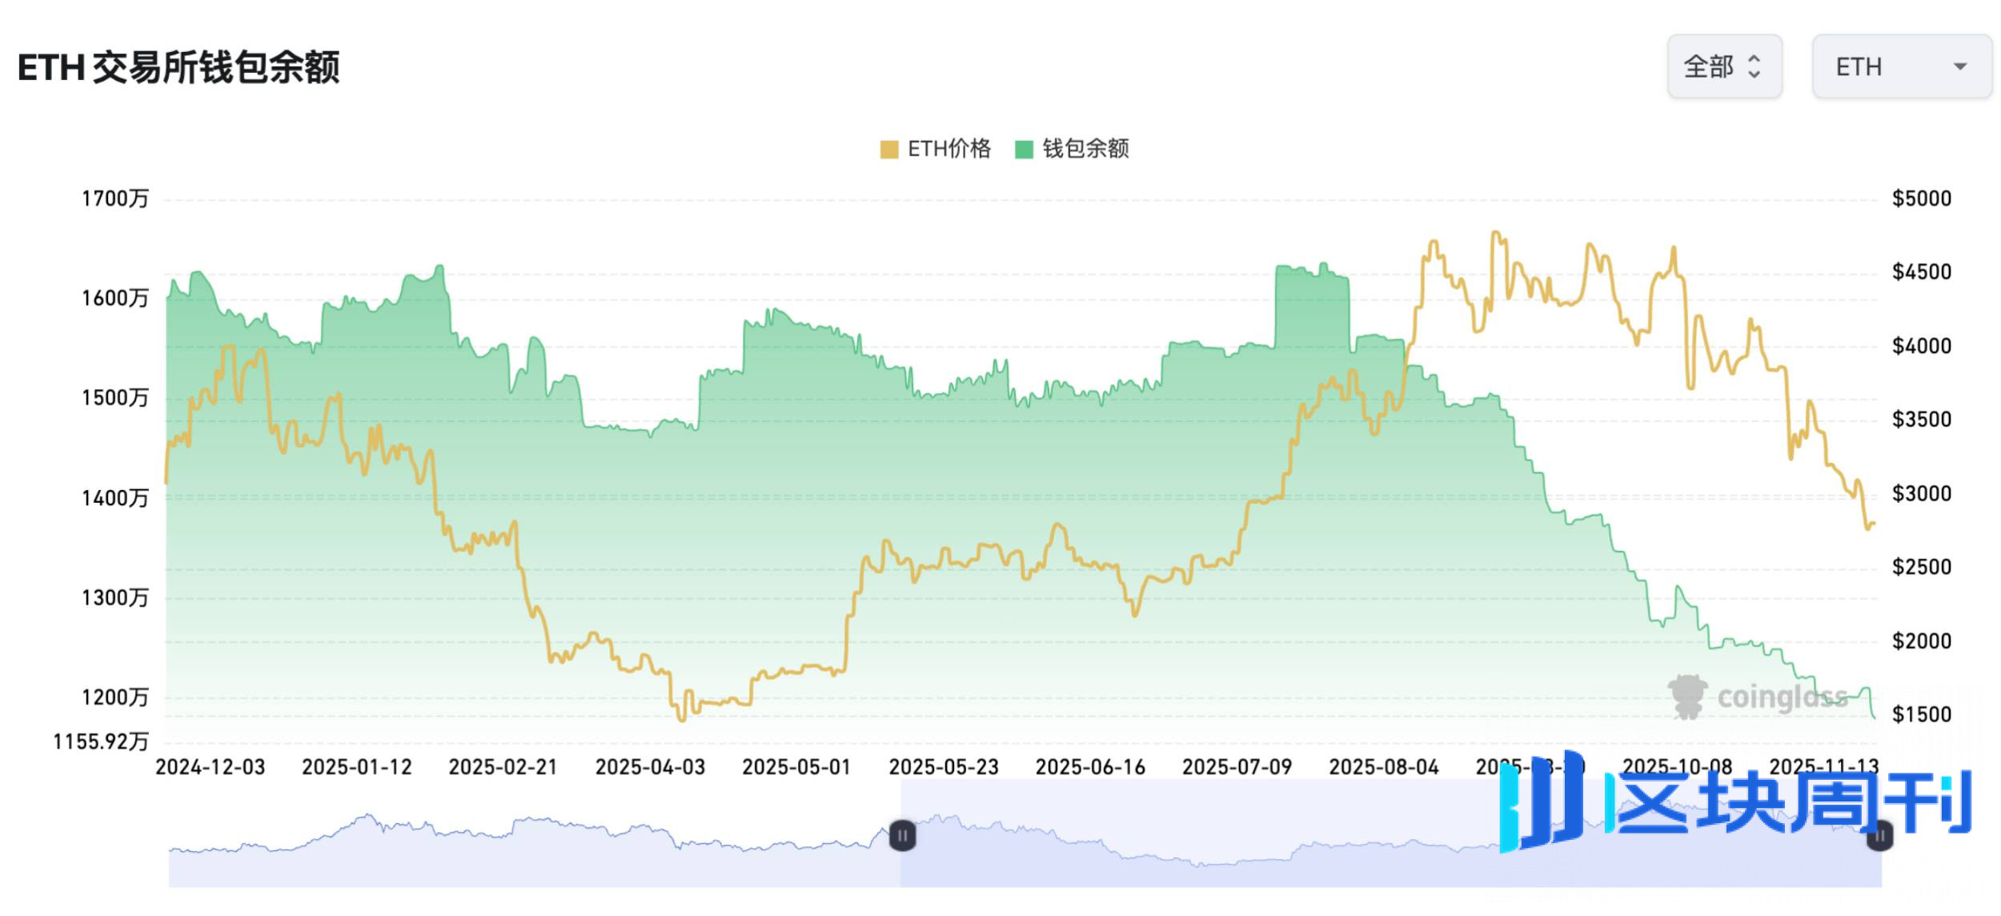Screen dimensions: 2001x916
Task: Click the green 钱包余额 legend swatch
Action: click(x=1024, y=150)
